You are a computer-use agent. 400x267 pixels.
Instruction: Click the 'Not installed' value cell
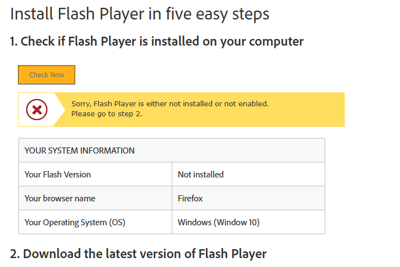click(201, 175)
